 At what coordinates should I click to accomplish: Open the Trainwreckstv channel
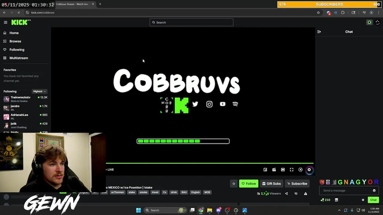pyautogui.click(x=25, y=99)
